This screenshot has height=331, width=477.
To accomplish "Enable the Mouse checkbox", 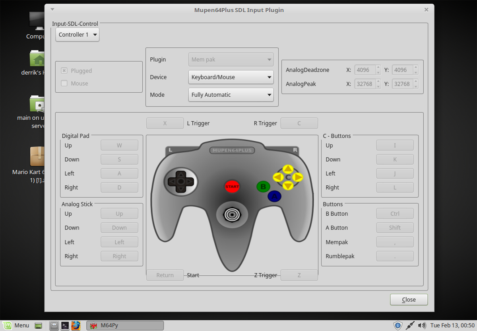I will click(x=64, y=83).
